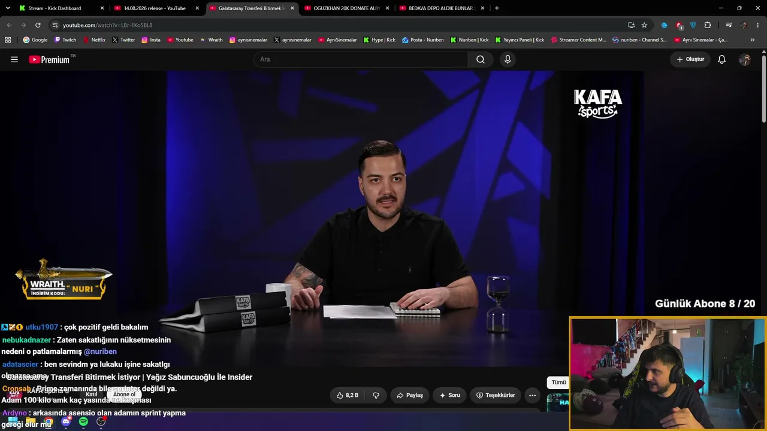Open YouTube notifications bell

722,59
